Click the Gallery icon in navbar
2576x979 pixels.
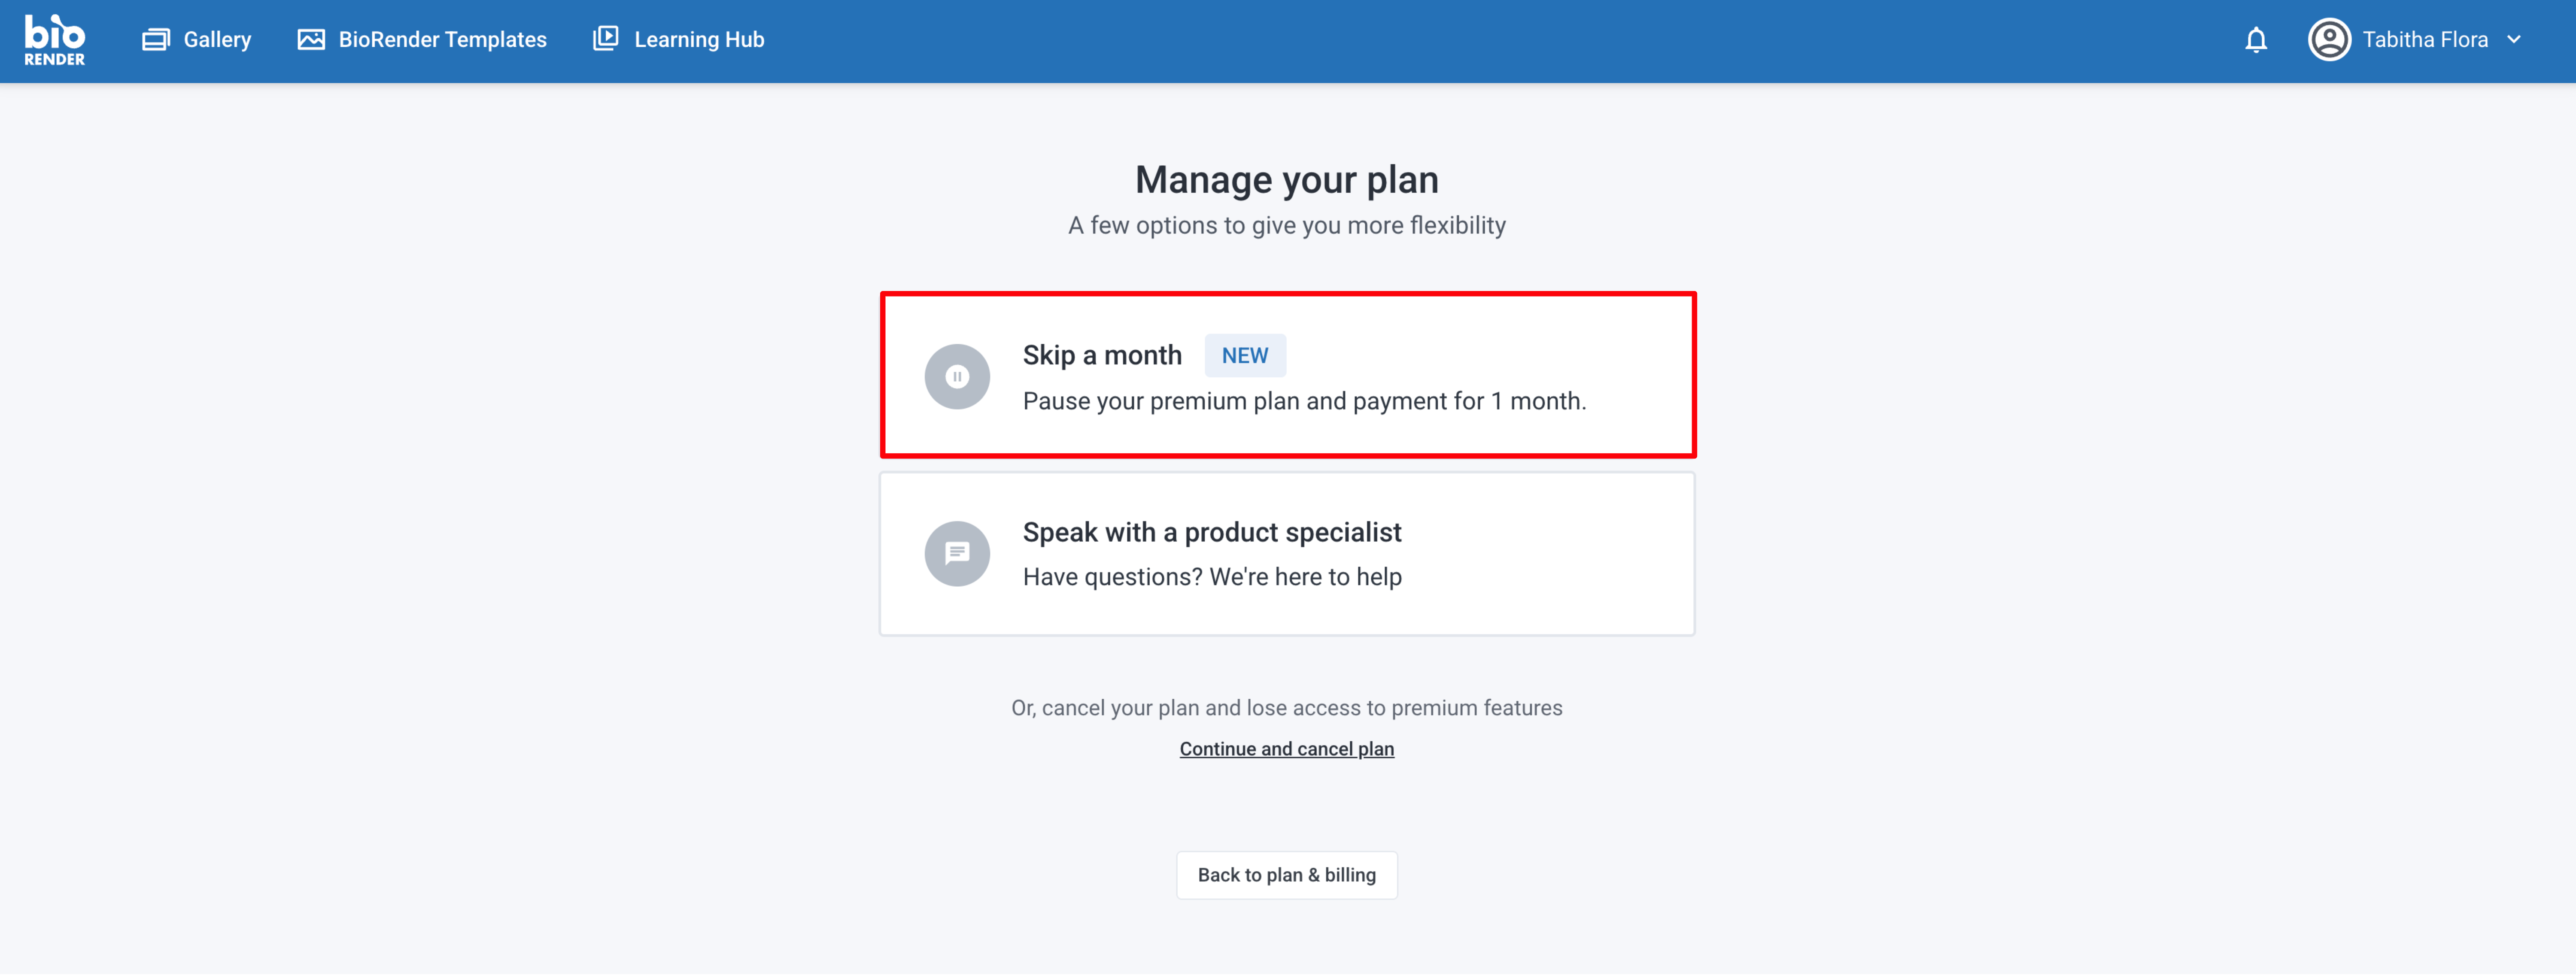156,40
